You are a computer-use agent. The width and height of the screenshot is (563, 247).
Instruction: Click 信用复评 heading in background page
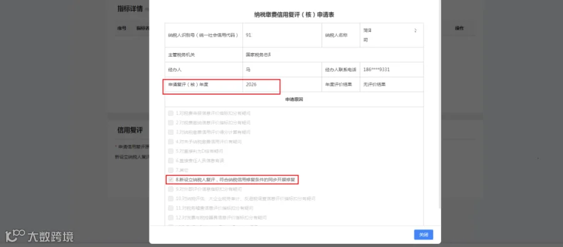130,130
